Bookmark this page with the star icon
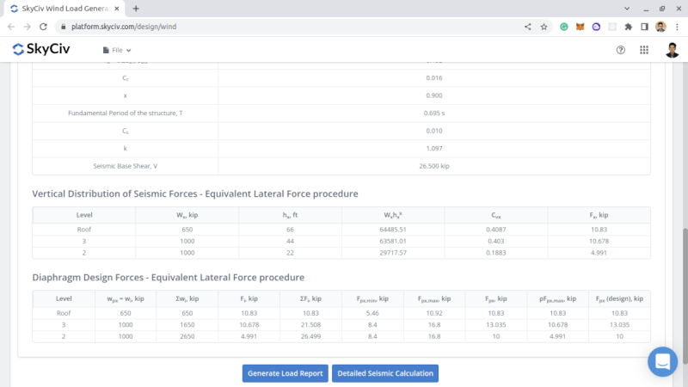The height and width of the screenshot is (387, 688). pyautogui.click(x=544, y=27)
